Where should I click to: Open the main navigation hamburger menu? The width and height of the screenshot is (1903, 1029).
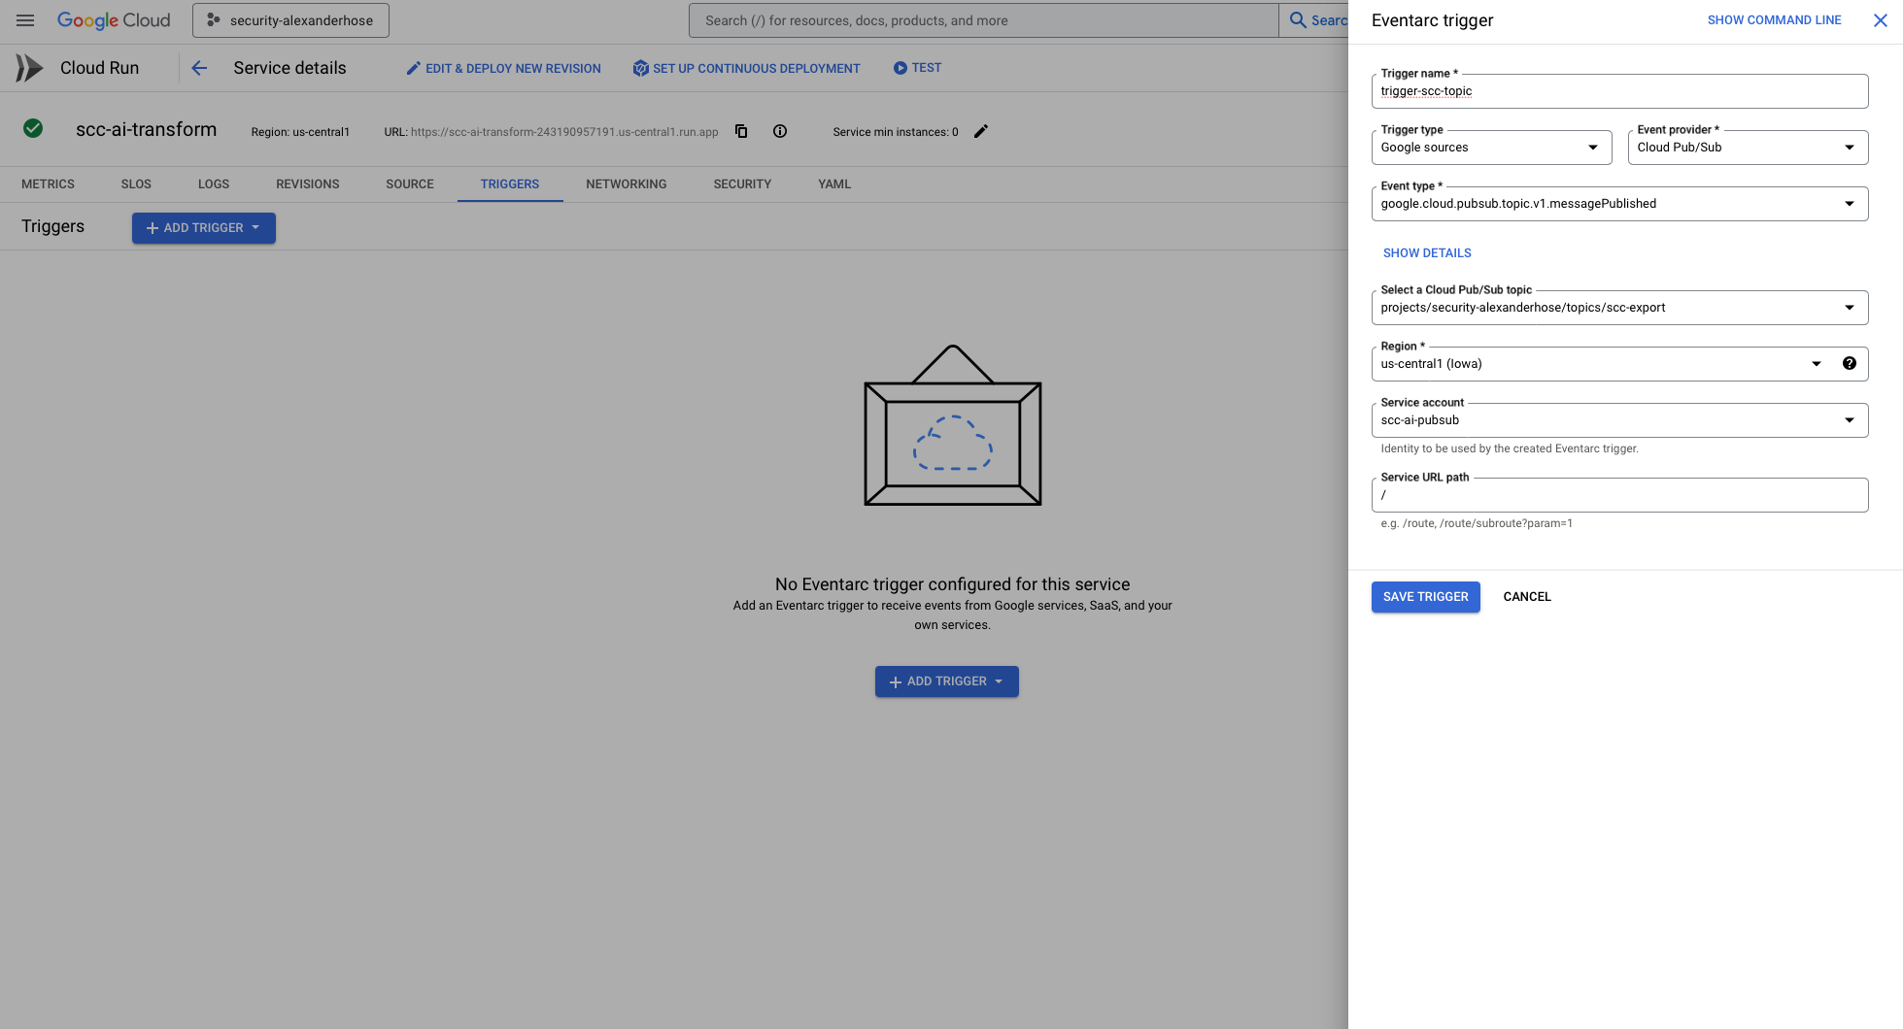tap(25, 20)
